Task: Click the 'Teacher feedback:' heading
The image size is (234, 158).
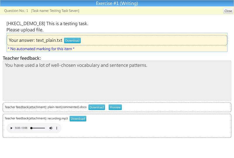Action: 22,58
